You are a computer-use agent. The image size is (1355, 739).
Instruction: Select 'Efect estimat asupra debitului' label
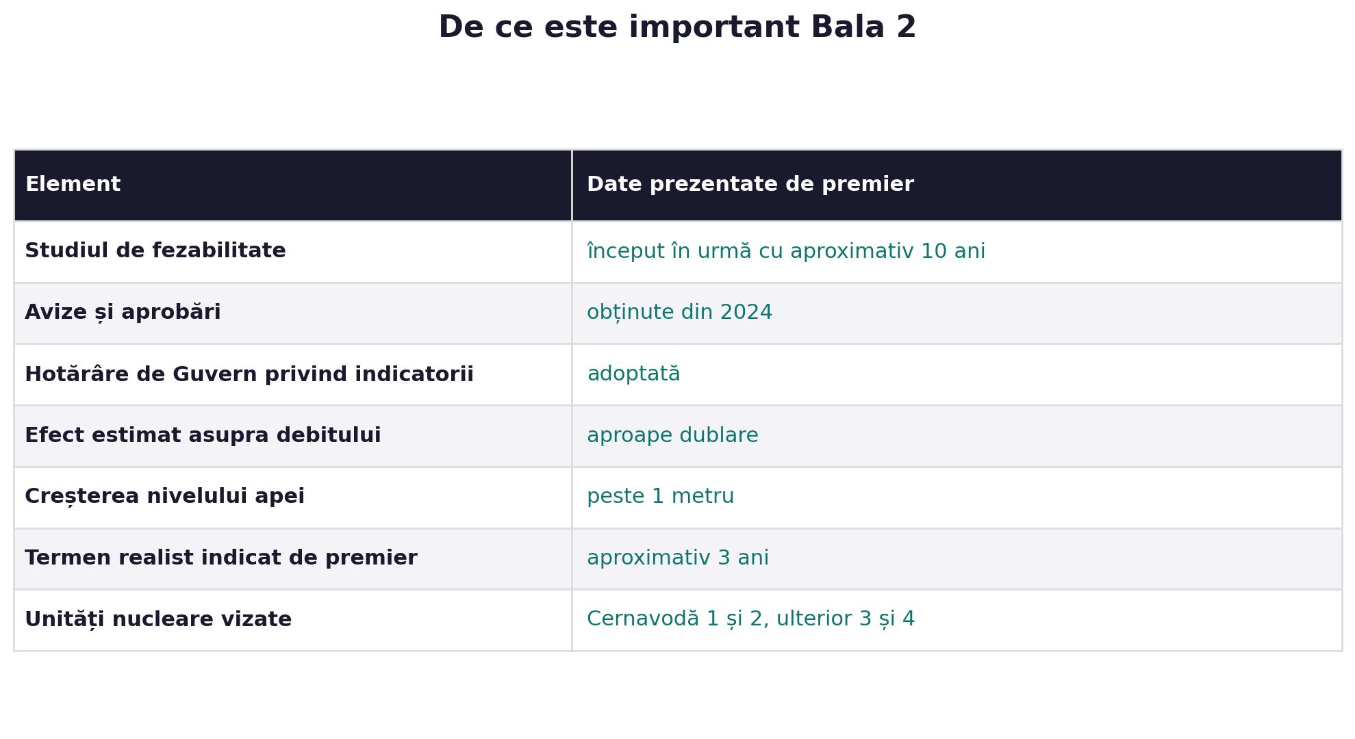[203, 436]
